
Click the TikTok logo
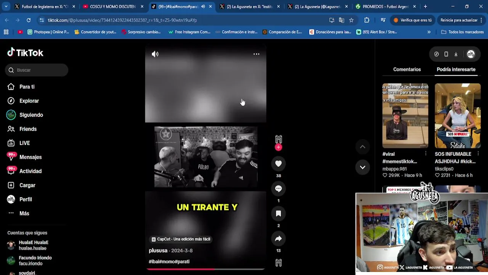(25, 53)
